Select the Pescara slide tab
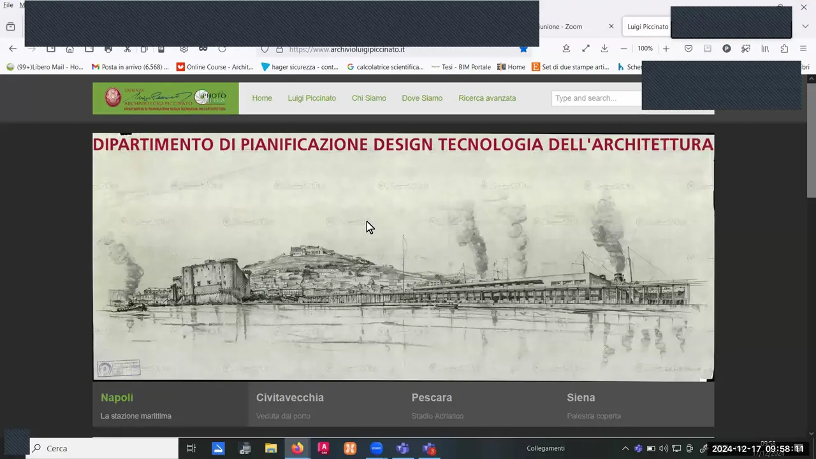The width and height of the screenshot is (816, 459). pos(481,404)
